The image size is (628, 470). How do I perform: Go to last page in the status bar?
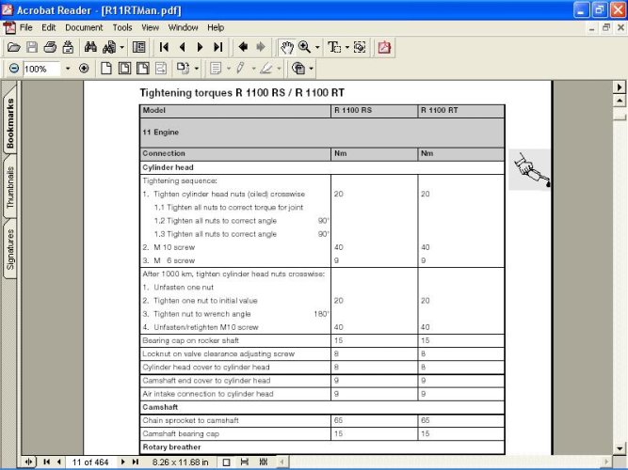(136, 462)
